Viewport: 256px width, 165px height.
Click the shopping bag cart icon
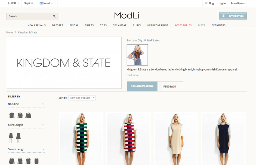[x=223, y=16]
